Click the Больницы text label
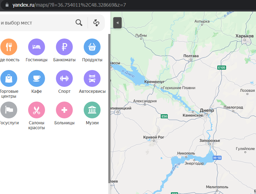256x194 pixels. (64, 123)
